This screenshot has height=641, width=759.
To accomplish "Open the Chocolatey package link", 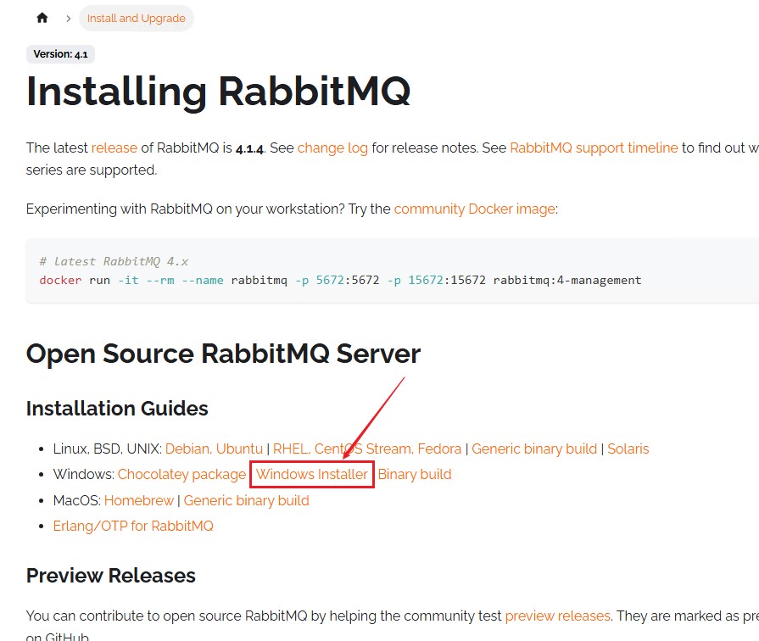I will pyautogui.click(x=182, y=474).
